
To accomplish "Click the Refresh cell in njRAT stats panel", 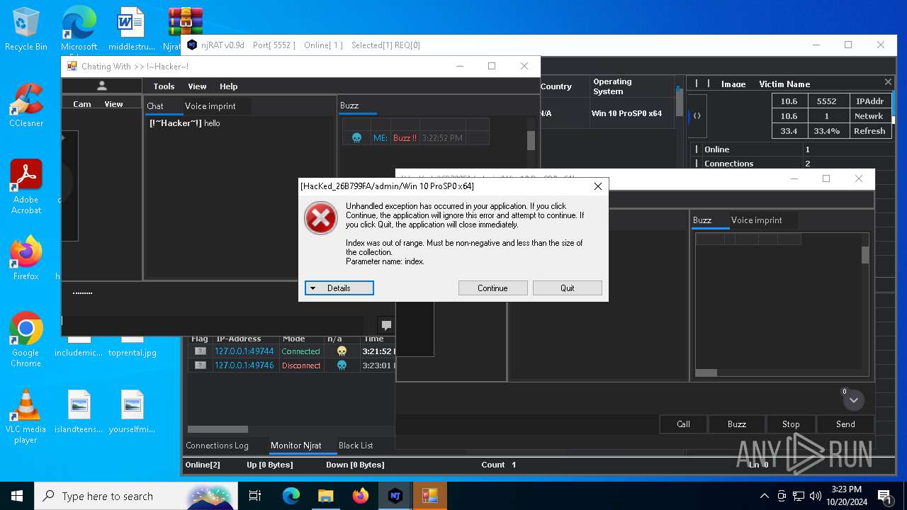I will pyautogui.click(x=869, y=131).
